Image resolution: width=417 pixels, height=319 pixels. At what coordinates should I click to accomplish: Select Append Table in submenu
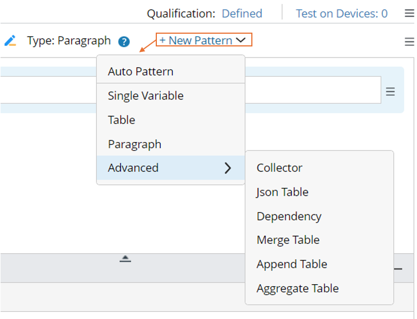[x=292, y=264]
